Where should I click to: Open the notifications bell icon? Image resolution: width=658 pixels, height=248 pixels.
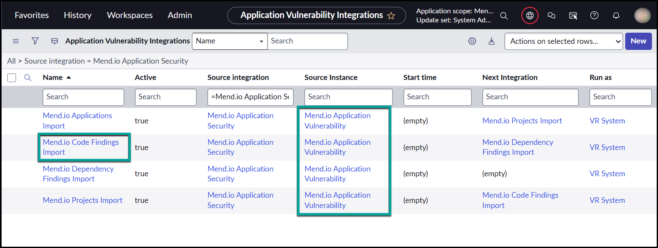coord(616,15)
